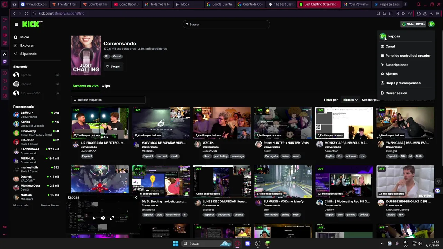
Task: Collapse recommended list with Mostrar Menos
Action: click(50, 205)
